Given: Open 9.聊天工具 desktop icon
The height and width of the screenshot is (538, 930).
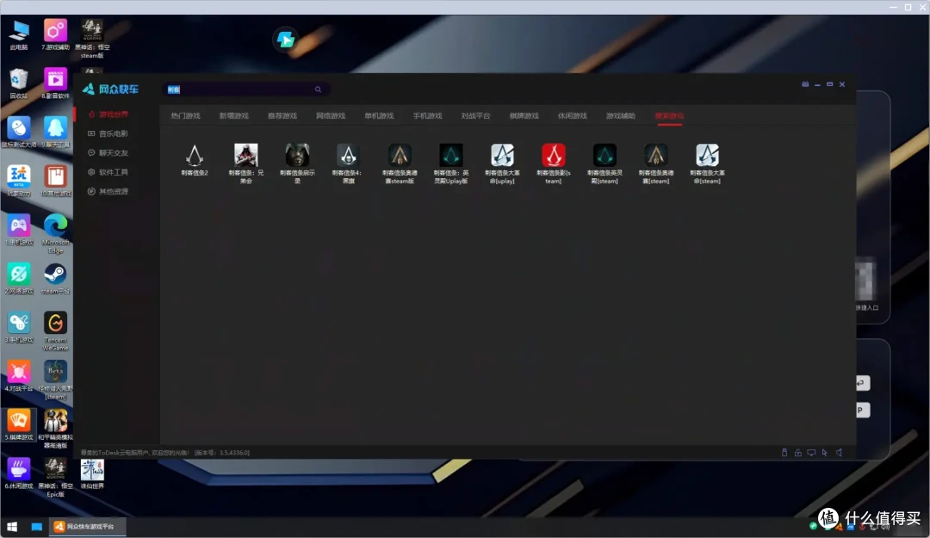Looking at the screenshot, I should click(x=55, y=133).
